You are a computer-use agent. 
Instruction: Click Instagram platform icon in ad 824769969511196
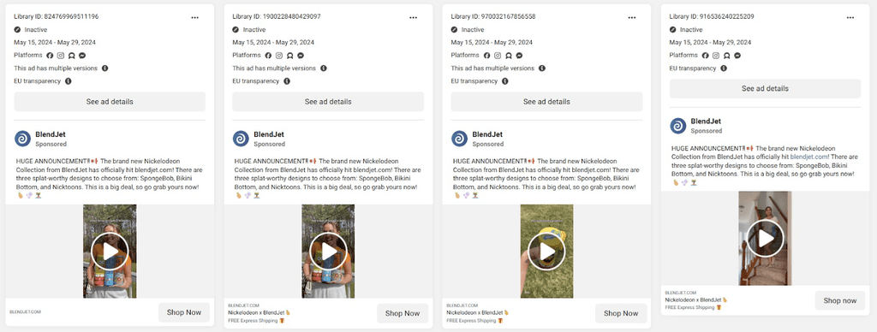[x=61, y=56]
